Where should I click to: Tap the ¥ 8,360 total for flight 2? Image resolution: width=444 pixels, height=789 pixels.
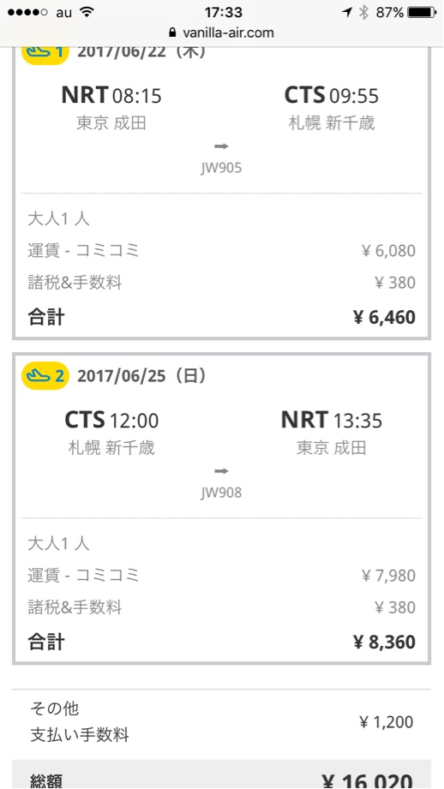(x=384, y=642)
